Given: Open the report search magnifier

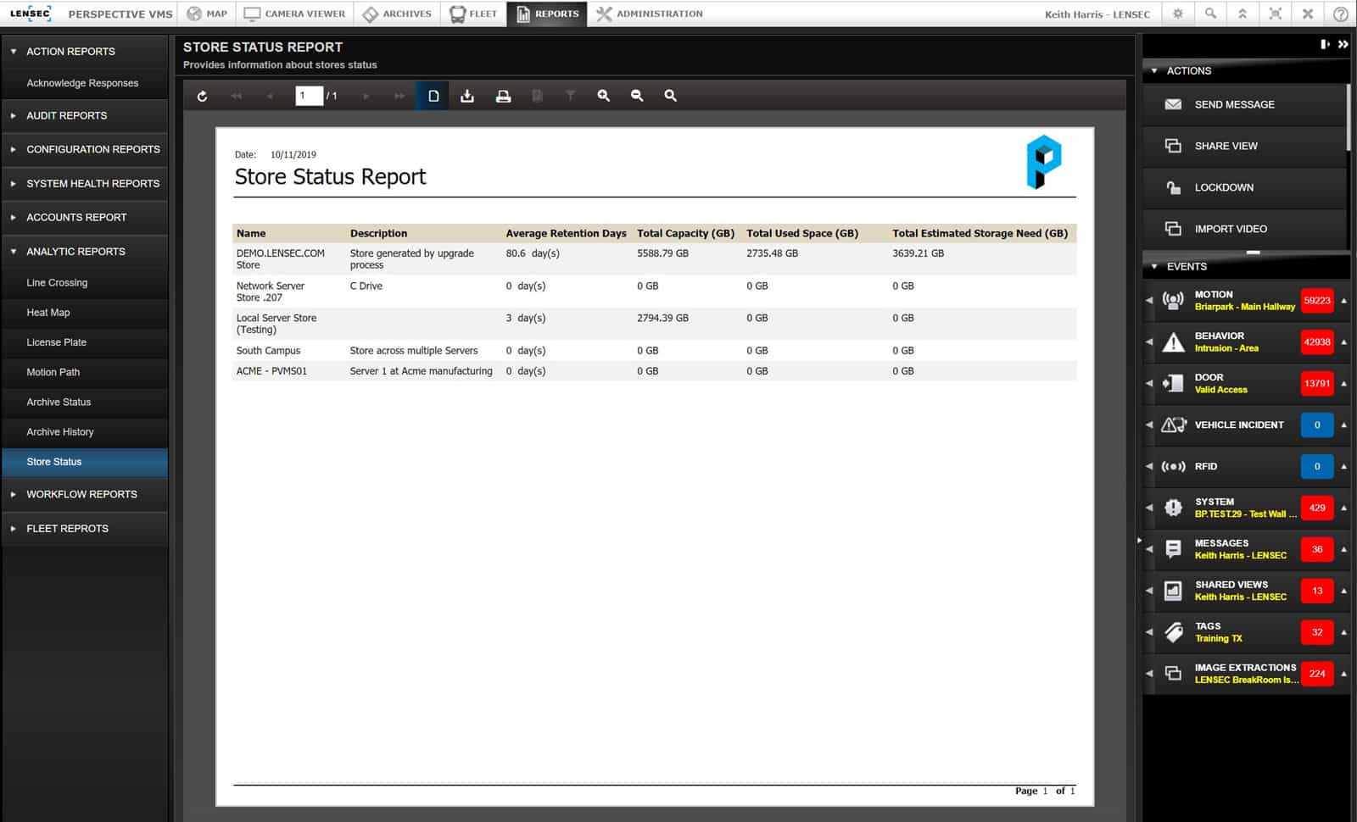Looking at the screenshot, I should pos(670,96).
